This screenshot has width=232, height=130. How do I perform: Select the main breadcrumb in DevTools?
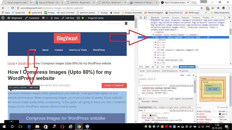click(168, 67)
